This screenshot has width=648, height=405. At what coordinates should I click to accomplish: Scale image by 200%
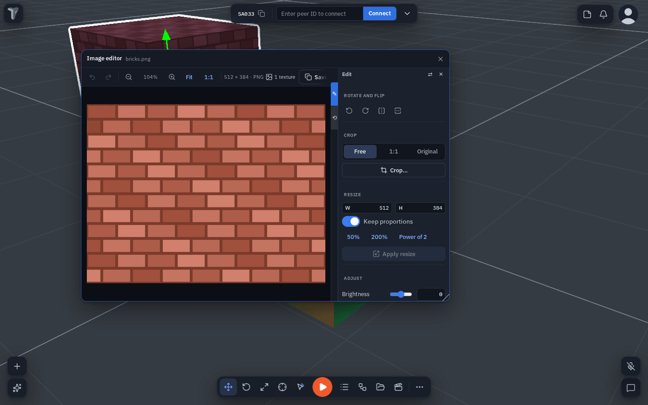click(x=379, y=237)
